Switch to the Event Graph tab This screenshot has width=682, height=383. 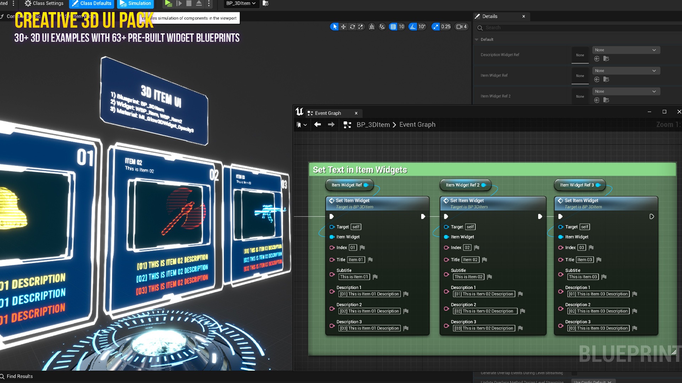(329, 113)
